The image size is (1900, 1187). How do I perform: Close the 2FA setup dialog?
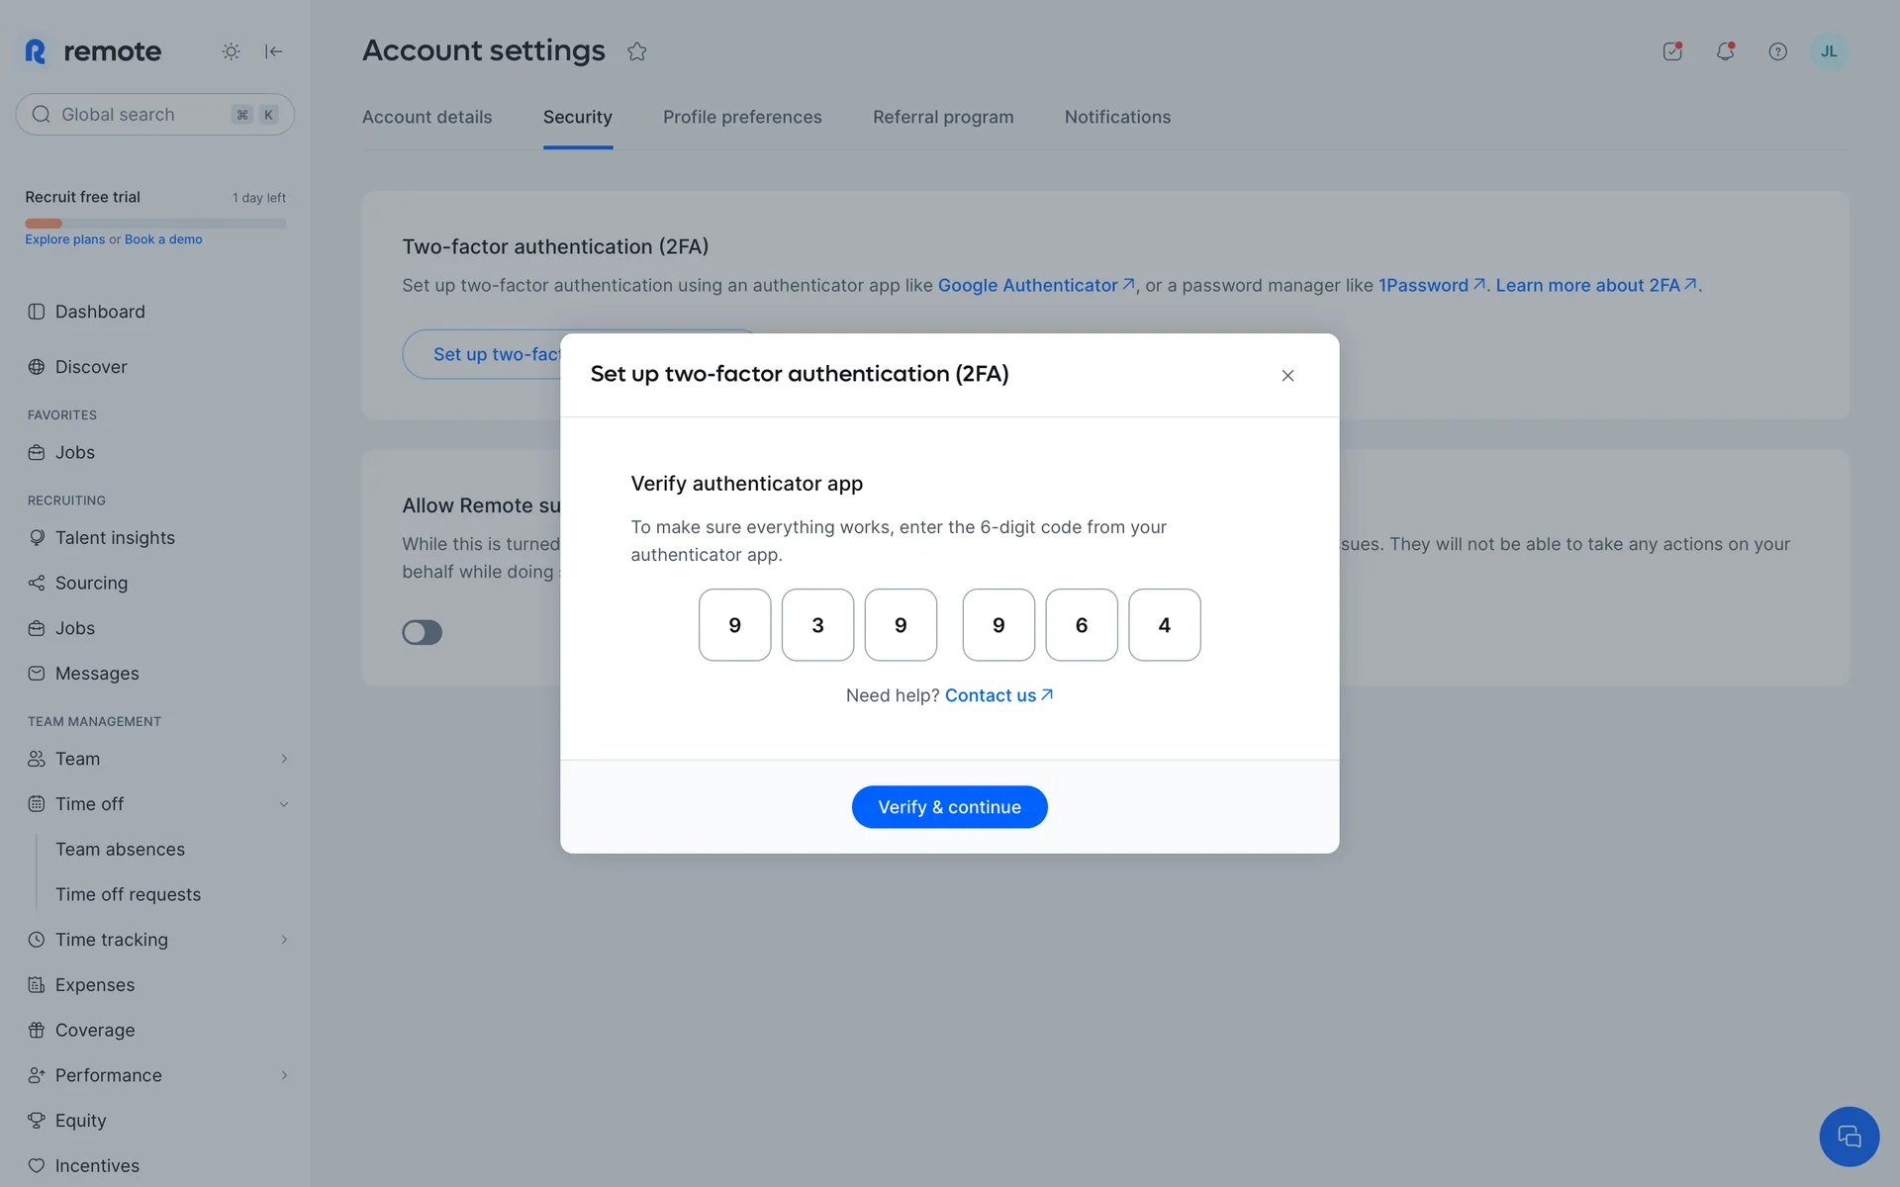tap(1287, 376)
